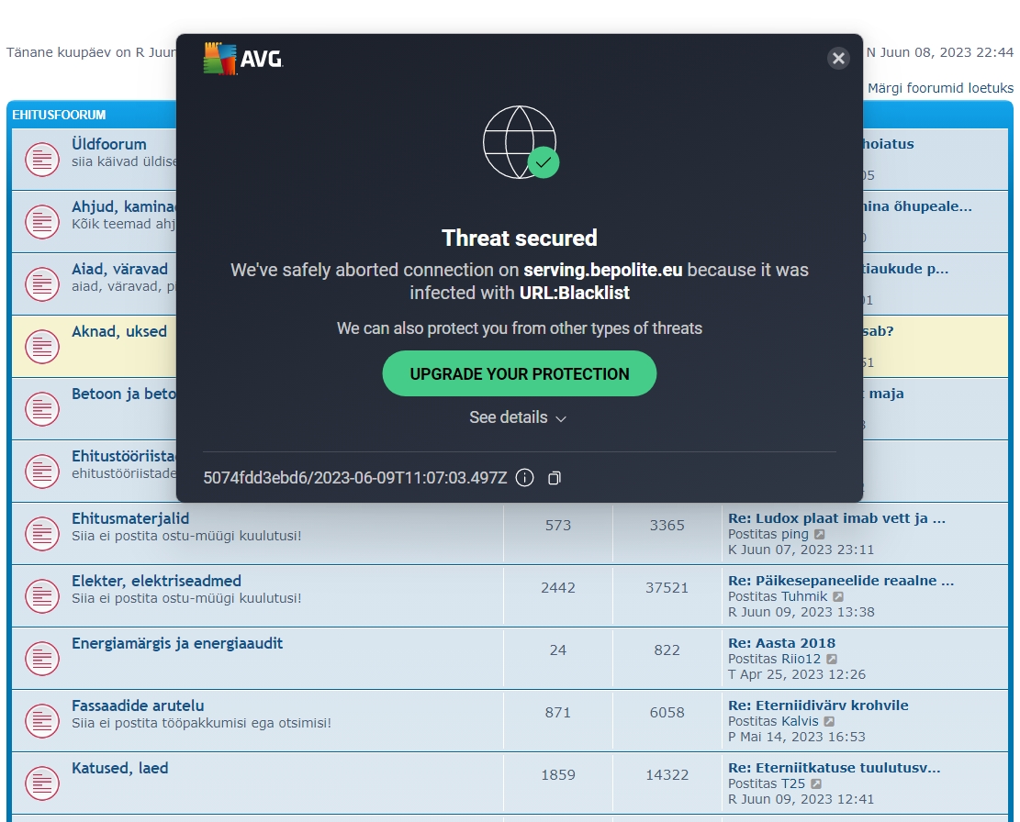
Task: Click Märgi foorumid loetuks link
Action: 940,88
